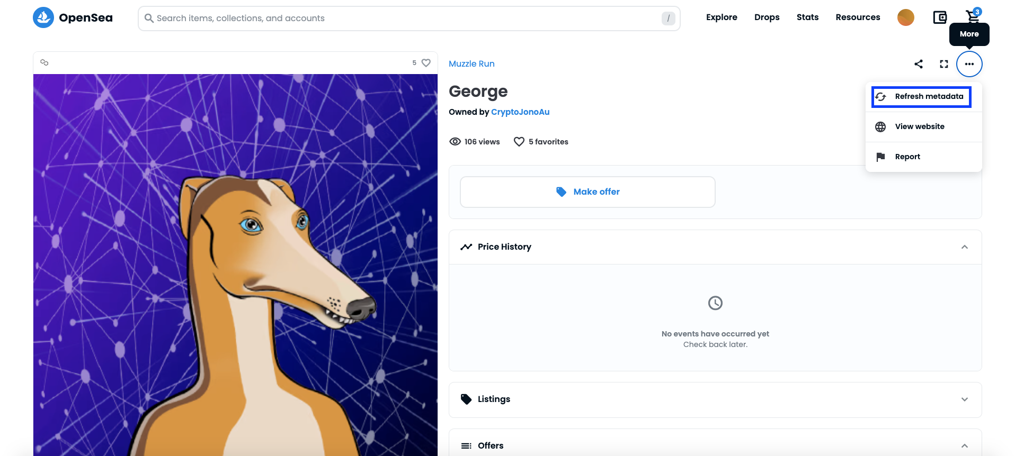This screenshot has height=456, width=1015.
Task: Open the shopping cart icon
Action: tap(973, 17)
